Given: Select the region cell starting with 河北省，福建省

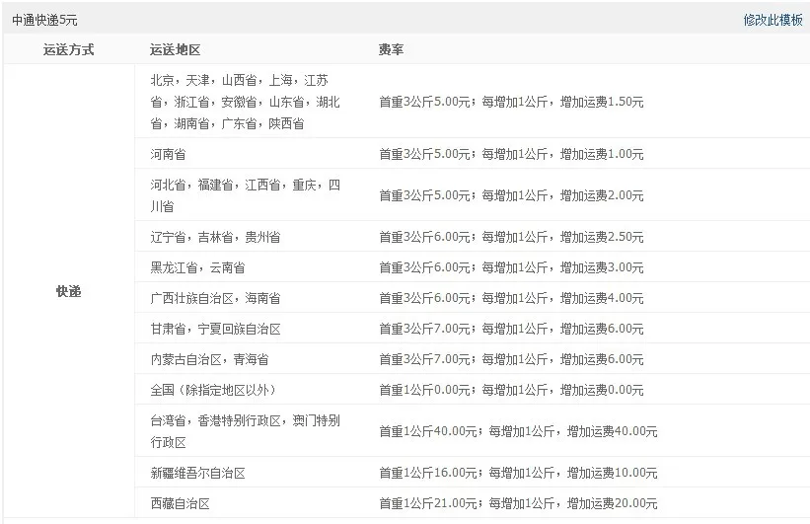Looking at the screenshot, I should (x=246, y=195).
